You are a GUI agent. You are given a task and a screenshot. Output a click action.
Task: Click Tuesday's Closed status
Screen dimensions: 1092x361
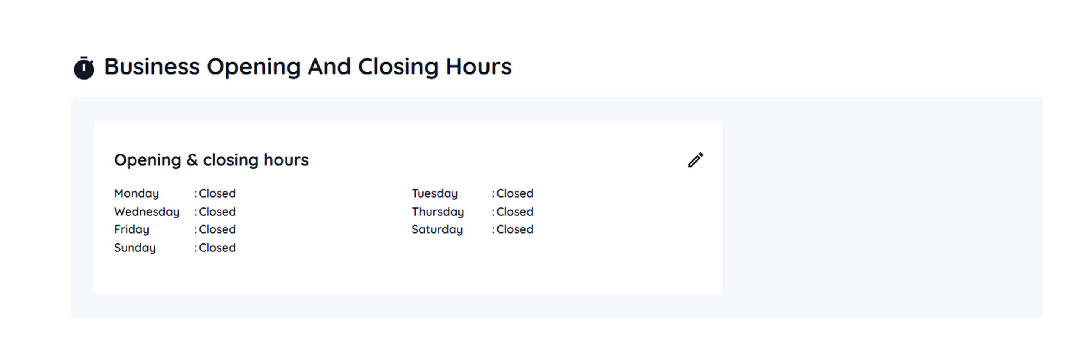pos(515,193)
